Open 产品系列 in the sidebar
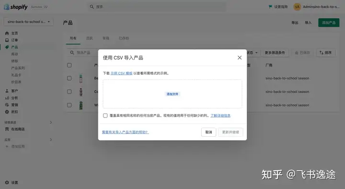The width and height of the screenshot is (345, 189). [x=18, y=68]
